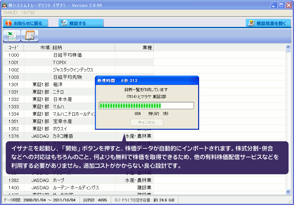Select row 極洋
The image size is (294, 205).
pyautogui.click(x=144, y=85)
